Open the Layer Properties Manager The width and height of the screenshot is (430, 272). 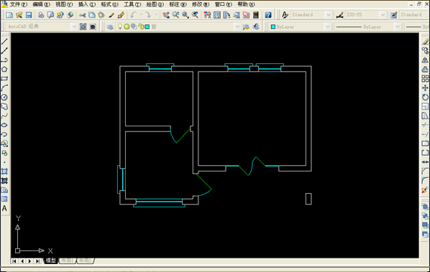(x=110, y=27)
